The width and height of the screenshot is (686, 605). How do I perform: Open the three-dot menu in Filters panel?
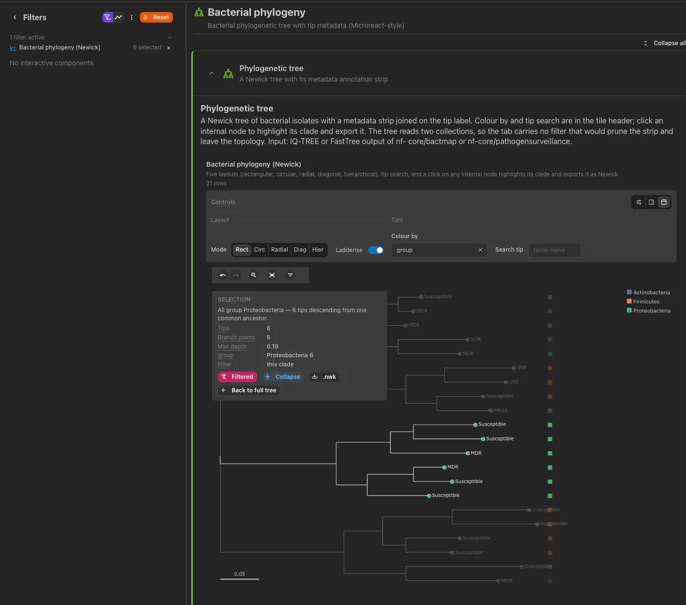coord(132,17)
